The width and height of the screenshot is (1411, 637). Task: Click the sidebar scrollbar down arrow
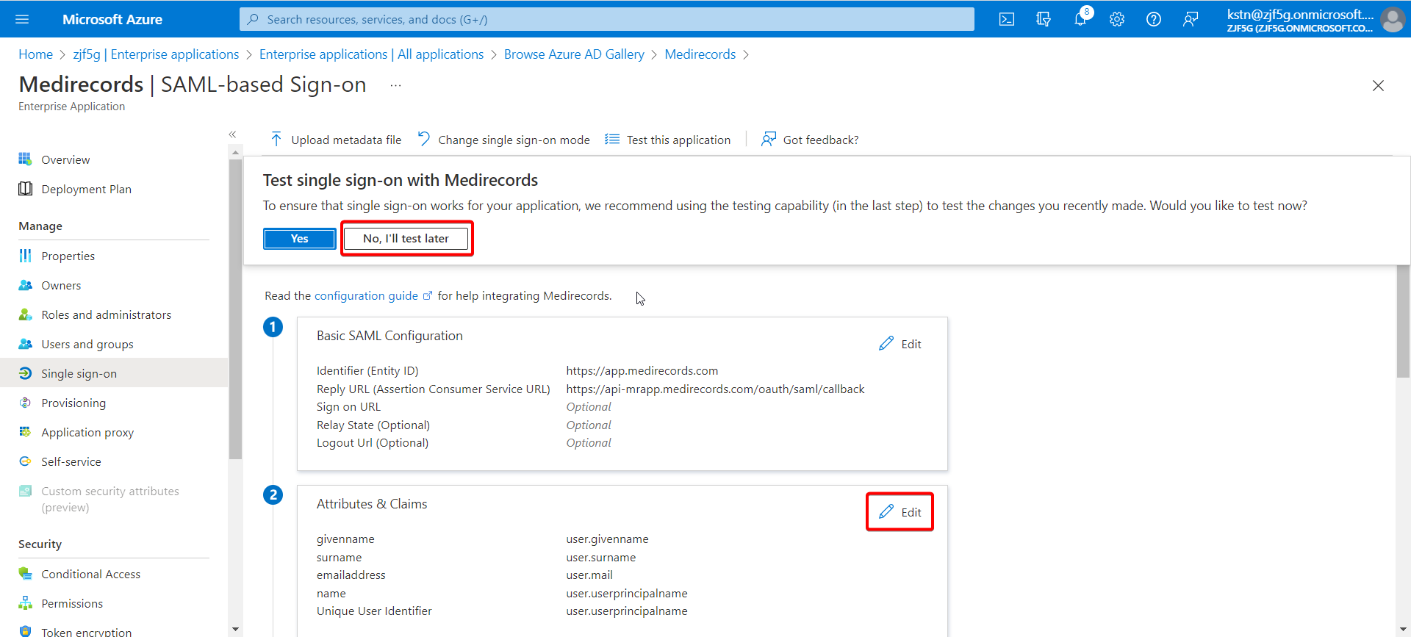(x=235, y=629)
